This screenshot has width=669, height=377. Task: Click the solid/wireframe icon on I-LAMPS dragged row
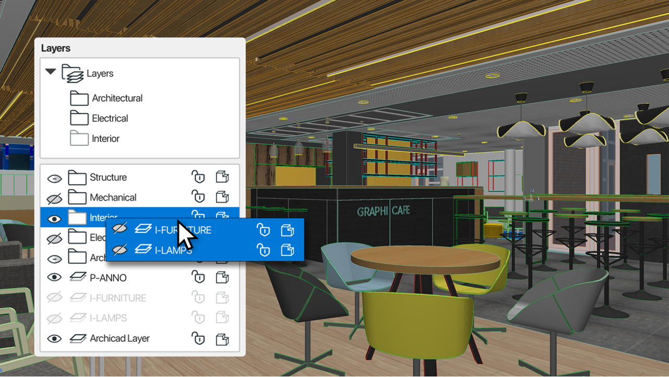point(287,250)
